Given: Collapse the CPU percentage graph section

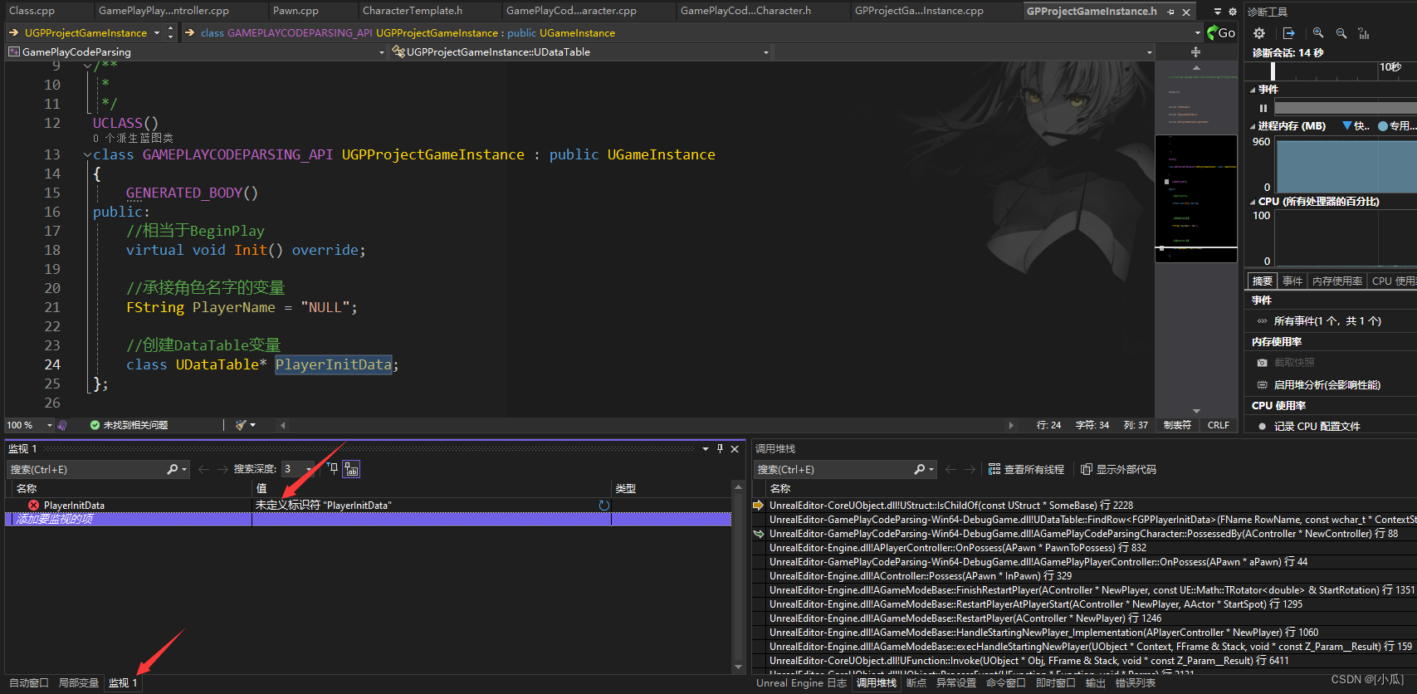Looking at the screenshot, I should coord(1253,202).
